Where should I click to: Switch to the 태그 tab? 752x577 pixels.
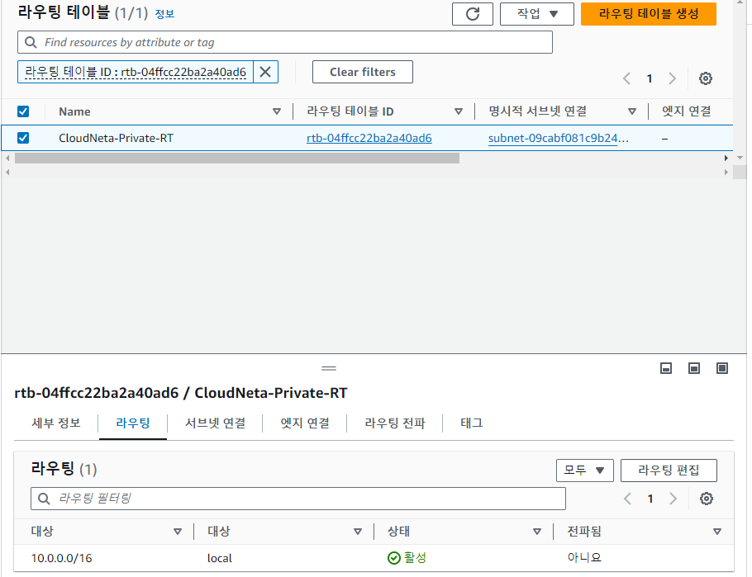pyautogui.click(x=471, y=423)
